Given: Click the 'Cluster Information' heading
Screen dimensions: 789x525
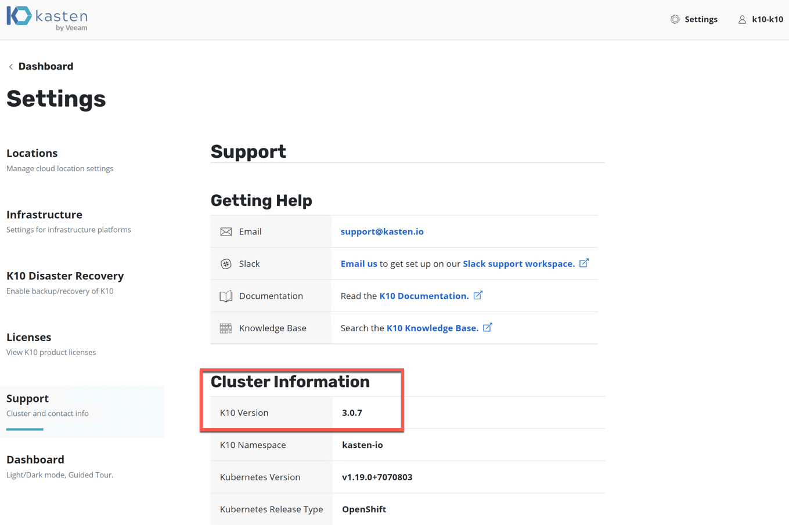Looking at the screenshot, I should coord(290,382).
